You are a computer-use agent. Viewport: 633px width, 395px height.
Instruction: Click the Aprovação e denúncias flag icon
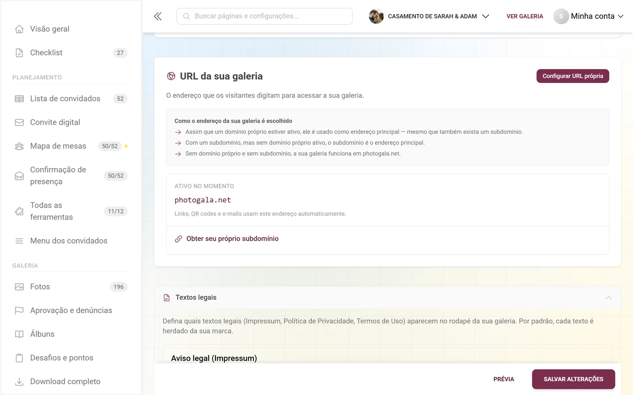point(19,310)
